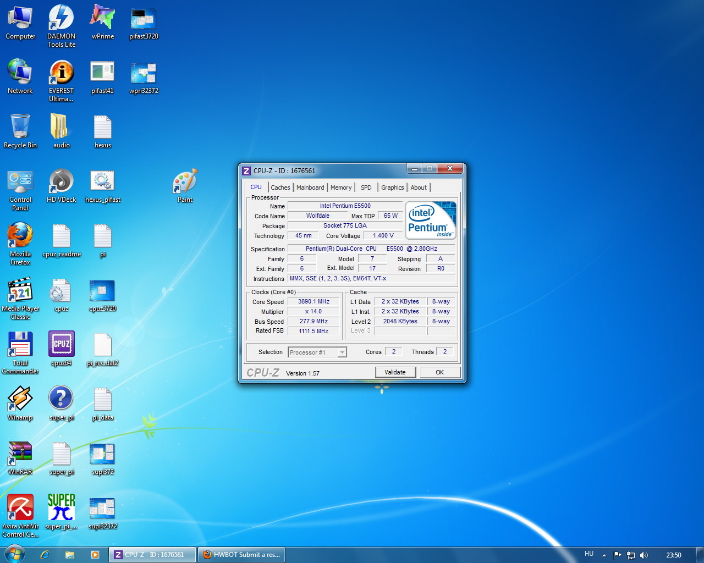Select the pi_rec.dat2 file
The width and height of the screenshot is (704, 563).
[x=103, y=350]
